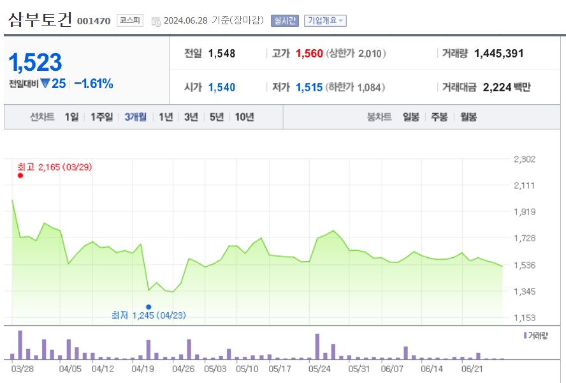Click the 삼부토건 stock name
This screenshot has width=566, height=383.
pyautogui.click(x=40, y=20)
